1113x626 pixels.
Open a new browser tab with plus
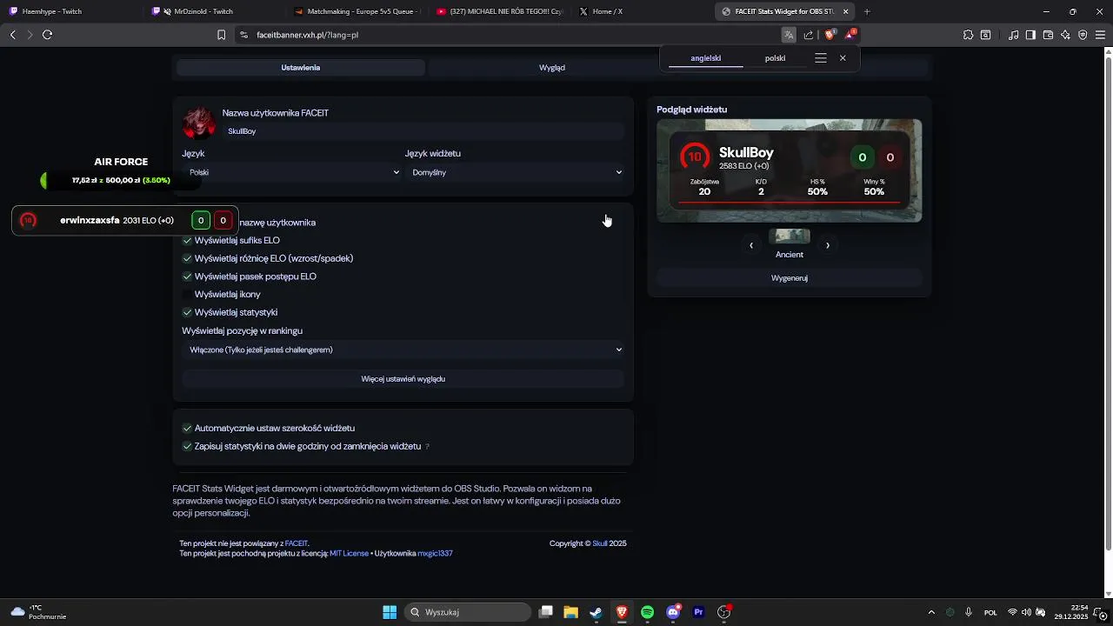[x=867, y=11]
